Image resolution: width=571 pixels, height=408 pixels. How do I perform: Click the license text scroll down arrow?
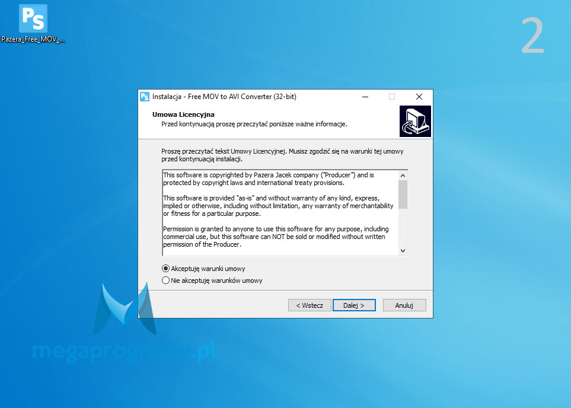(x=403, y=251)
